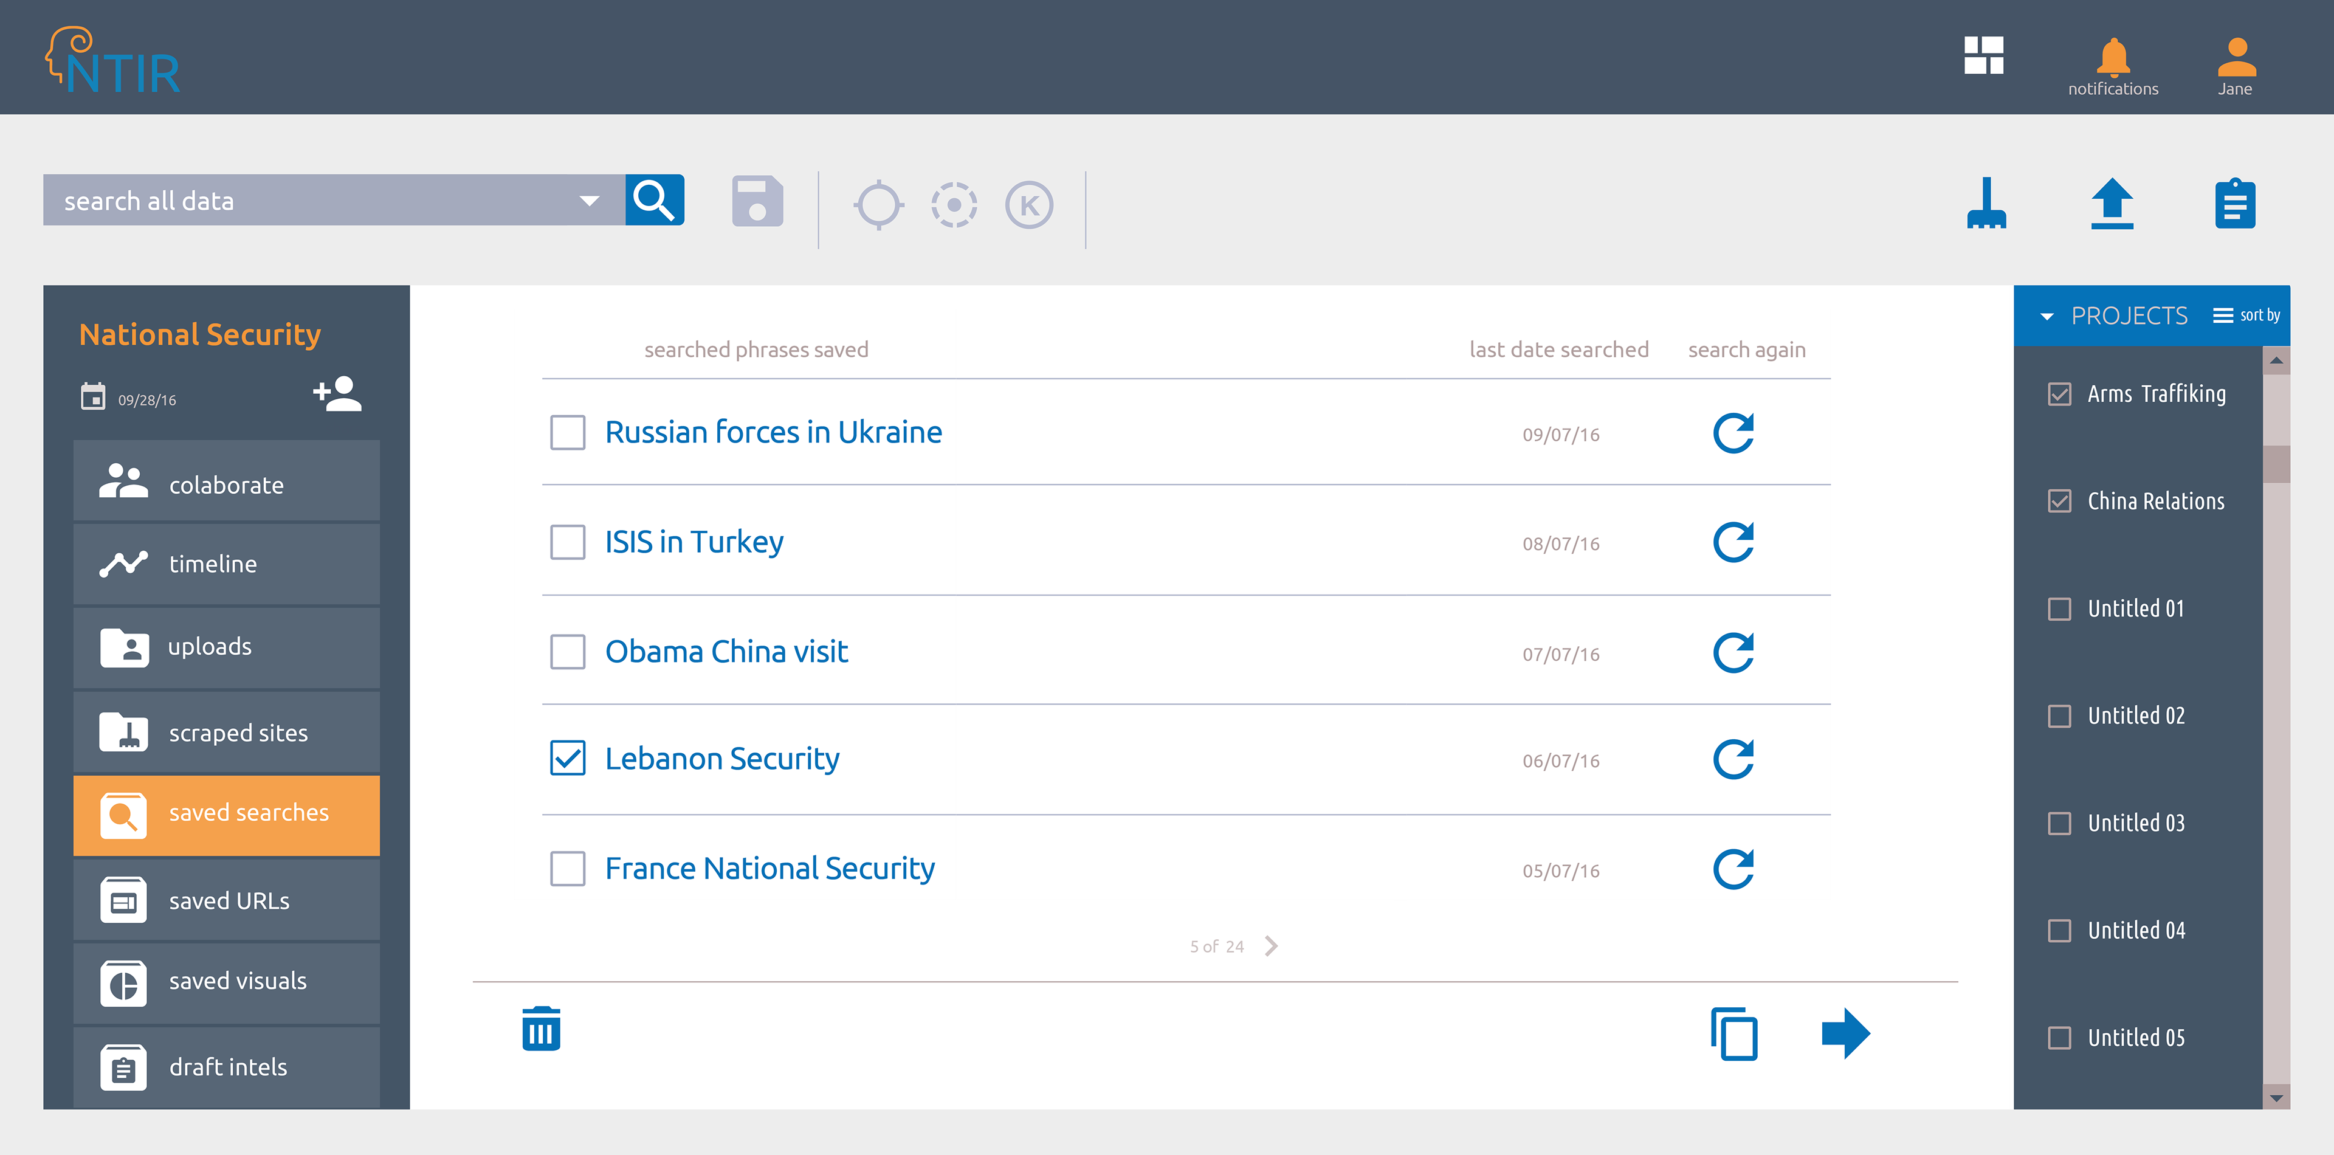The width and height of the screenshot is (2334, 1155).
Task: Open the saved URLs section
Action: (x=227, y=900)
